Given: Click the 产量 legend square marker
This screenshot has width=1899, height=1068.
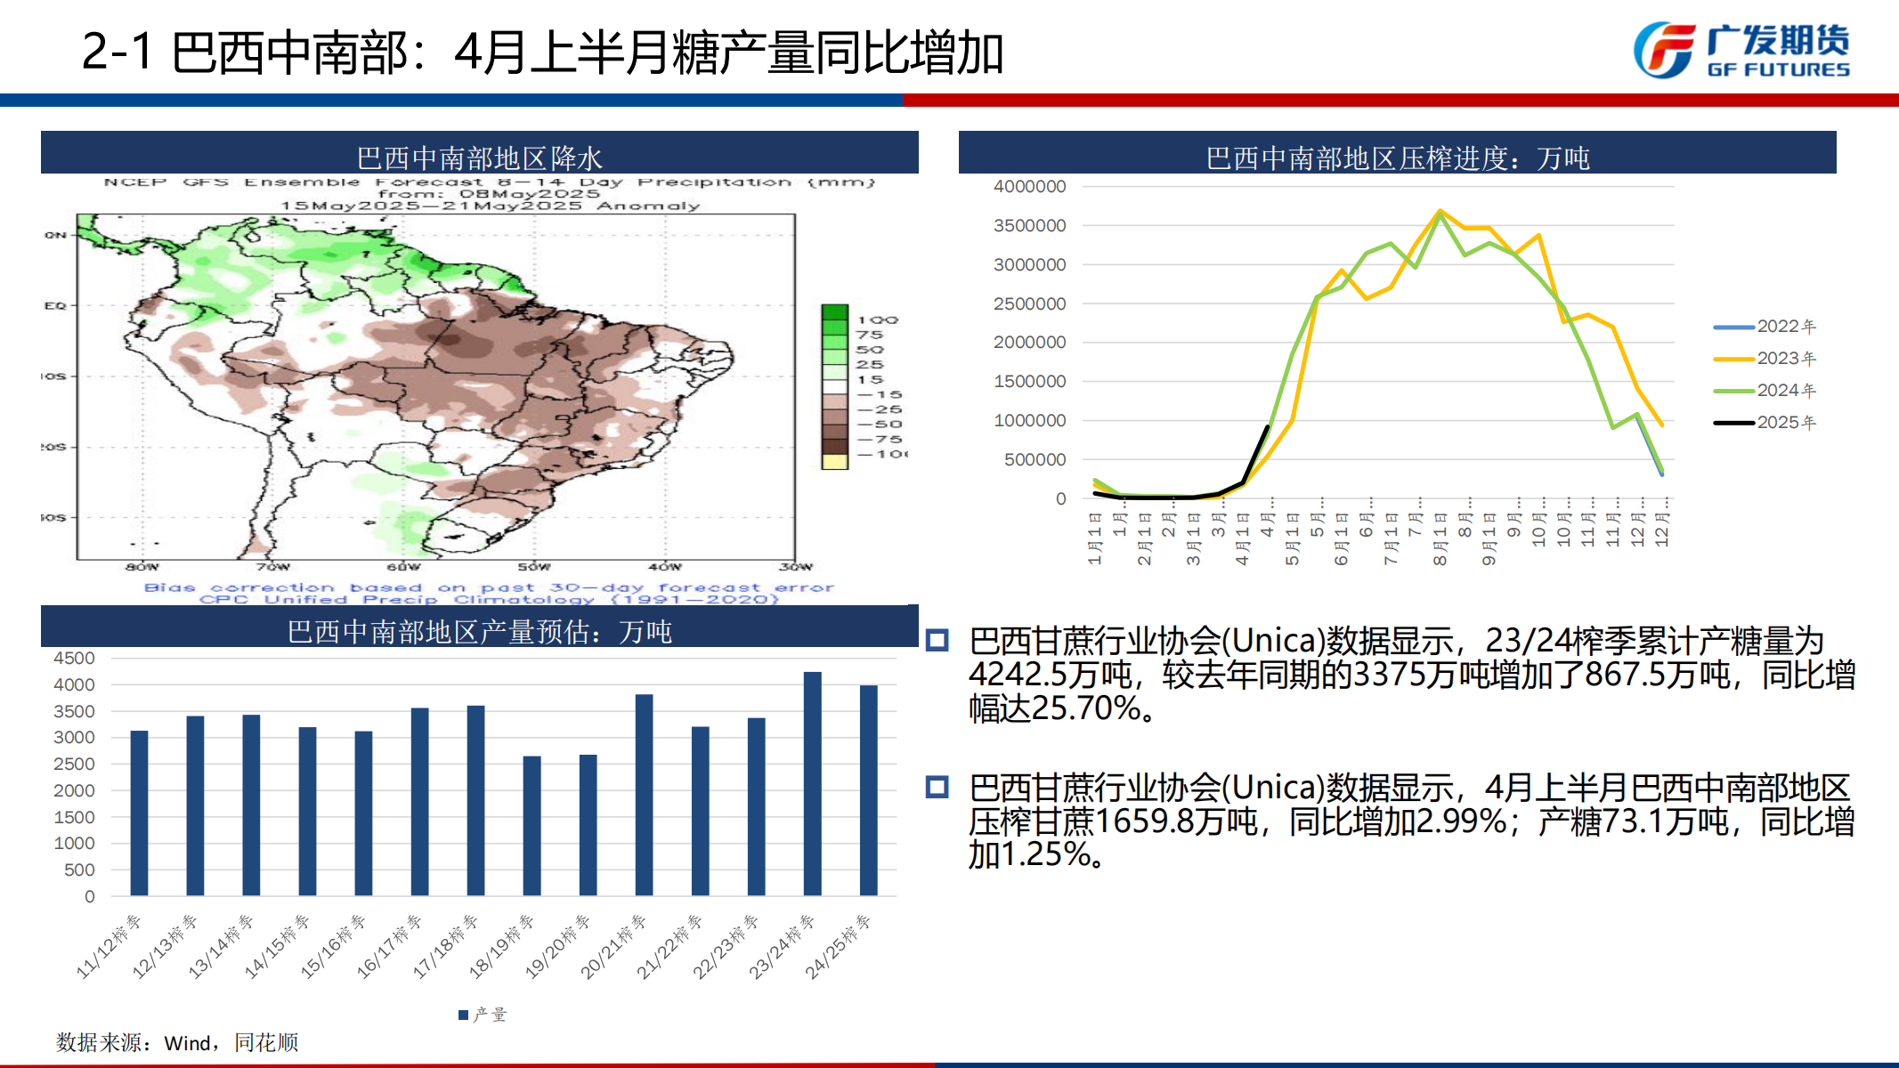Looking at the screenshot, I should pos(463,1015).
